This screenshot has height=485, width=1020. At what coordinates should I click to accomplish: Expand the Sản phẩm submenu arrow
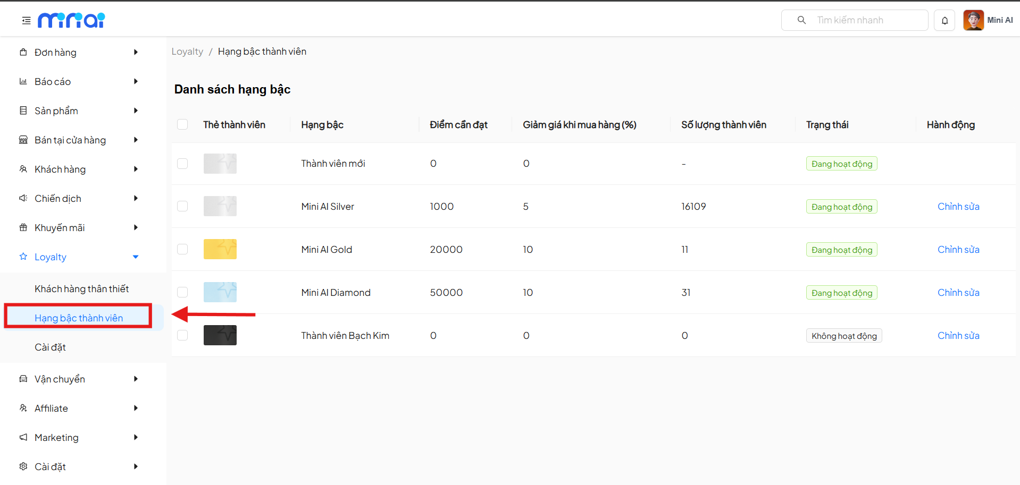tap(136, 110)
